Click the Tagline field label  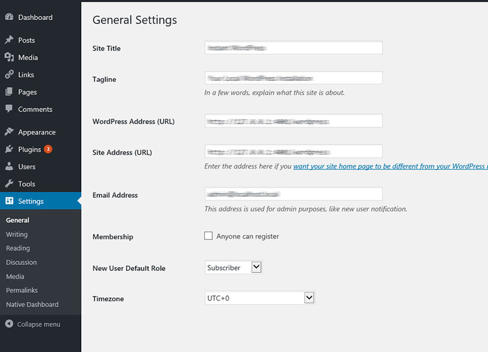click(x=104, y=79)
